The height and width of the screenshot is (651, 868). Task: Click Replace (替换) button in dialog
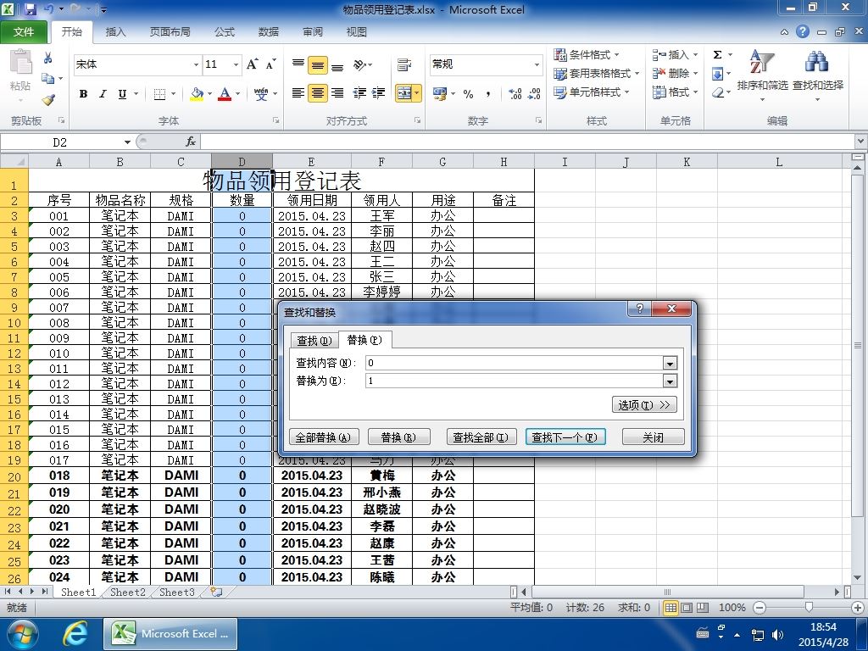(x=398, y=437)
